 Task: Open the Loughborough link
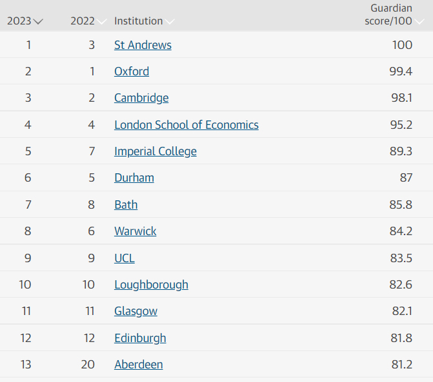pos(152,285)
